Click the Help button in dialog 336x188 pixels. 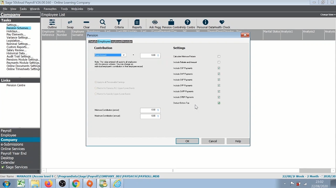click(238, 141)
